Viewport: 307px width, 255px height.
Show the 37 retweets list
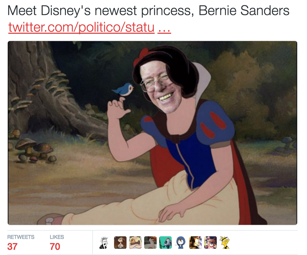pyautogui.click(x=12, y=247)
